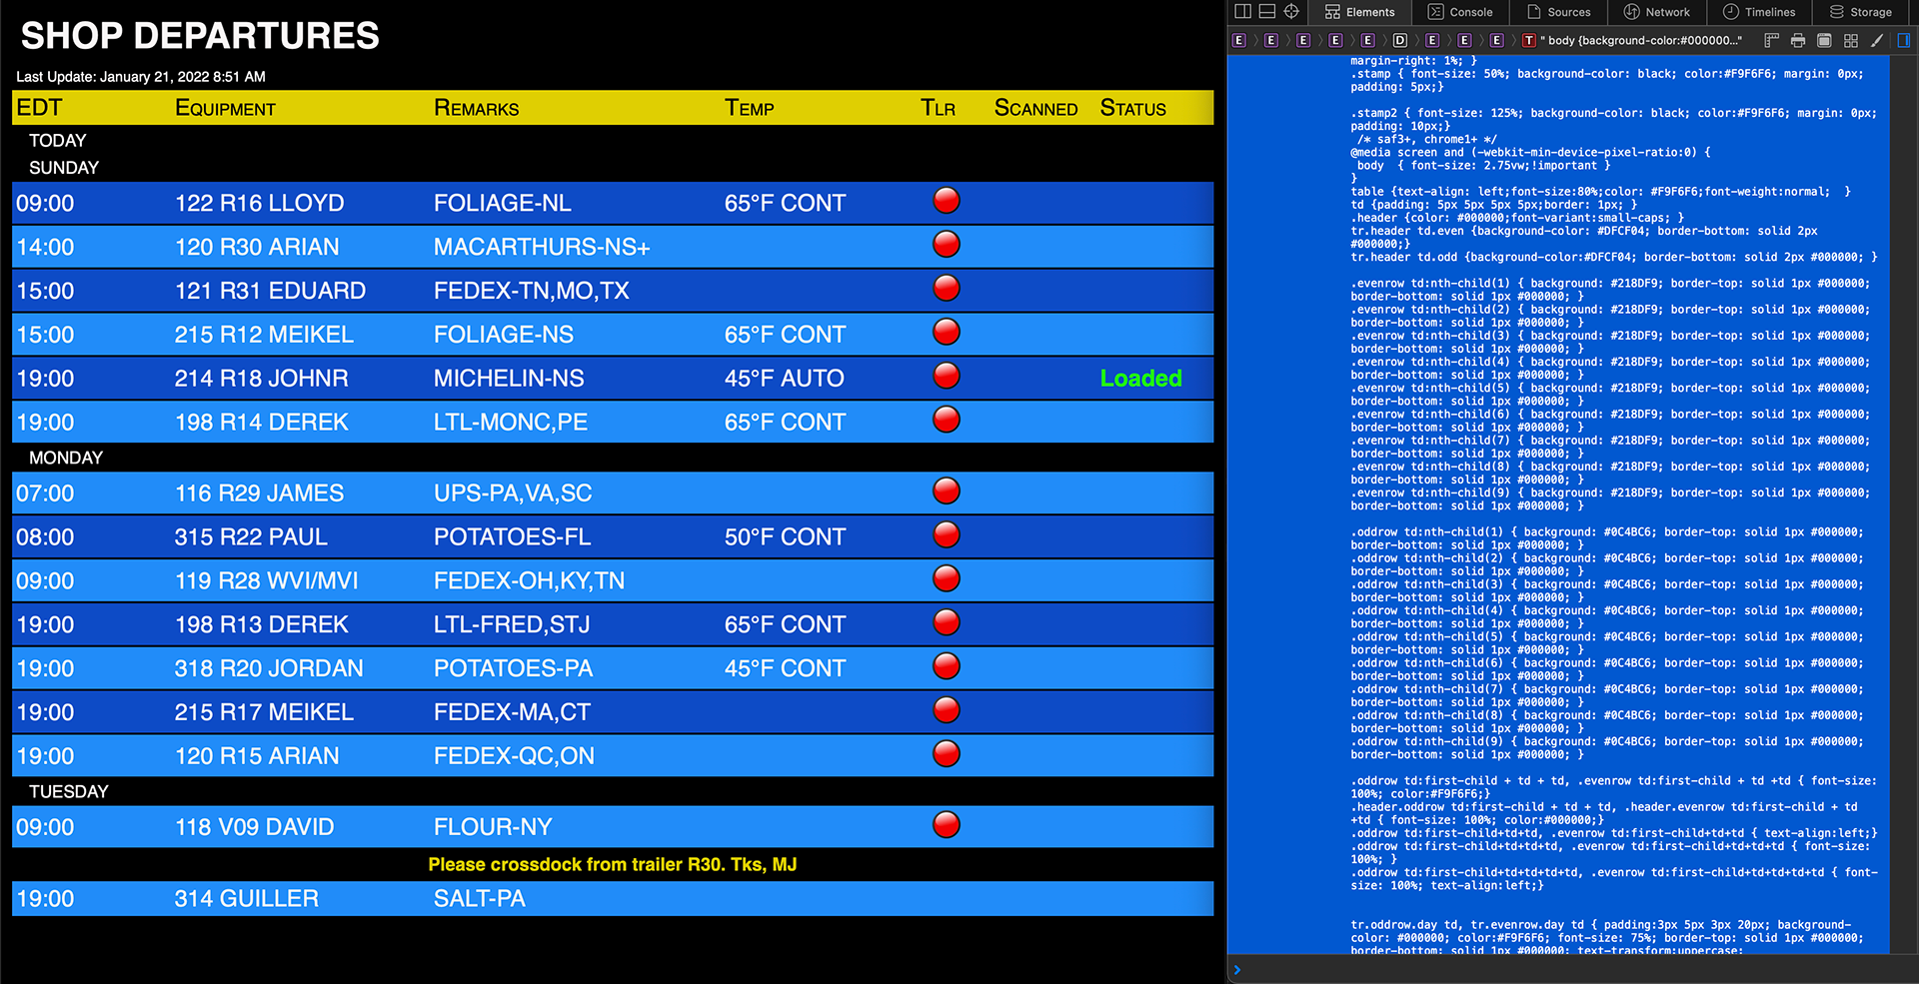This screenshot has width=1919, height=984.
Task: Click the TODAY label
Action: click(58, 141)
